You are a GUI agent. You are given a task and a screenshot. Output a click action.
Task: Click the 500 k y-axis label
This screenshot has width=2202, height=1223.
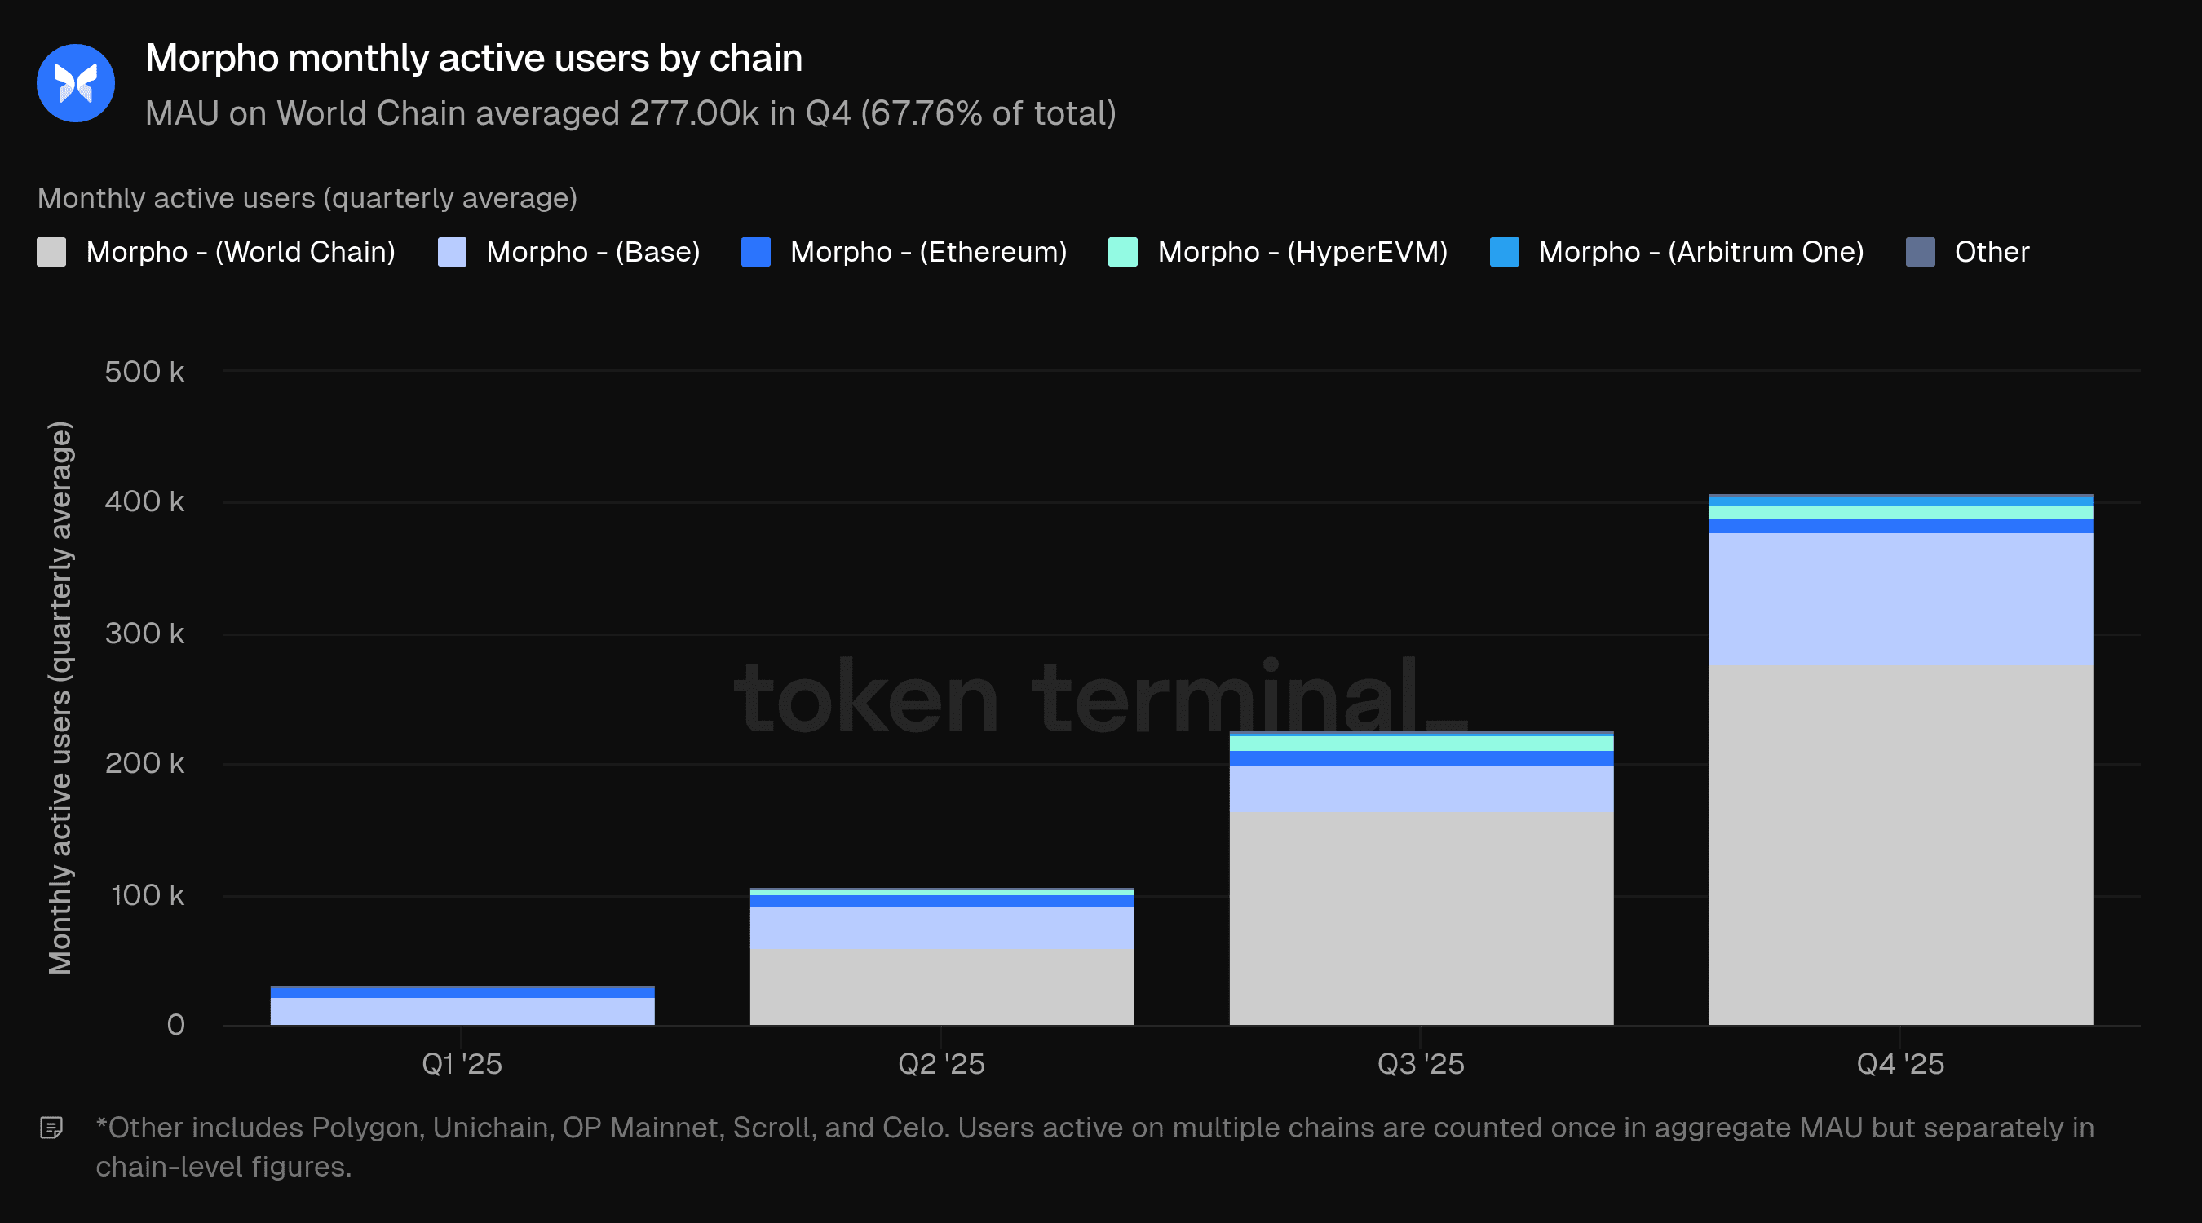(x=144, y=372)
